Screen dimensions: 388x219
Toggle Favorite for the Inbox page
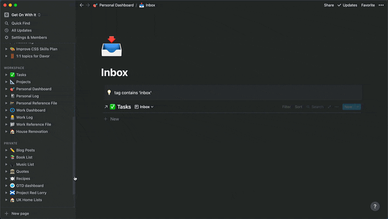[x=368, y=5]
